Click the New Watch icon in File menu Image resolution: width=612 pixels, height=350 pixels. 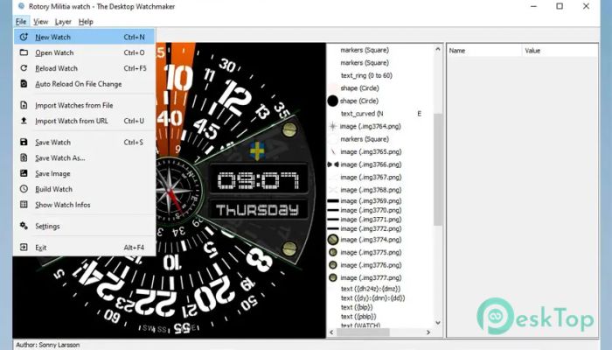(x=24, y=37)
